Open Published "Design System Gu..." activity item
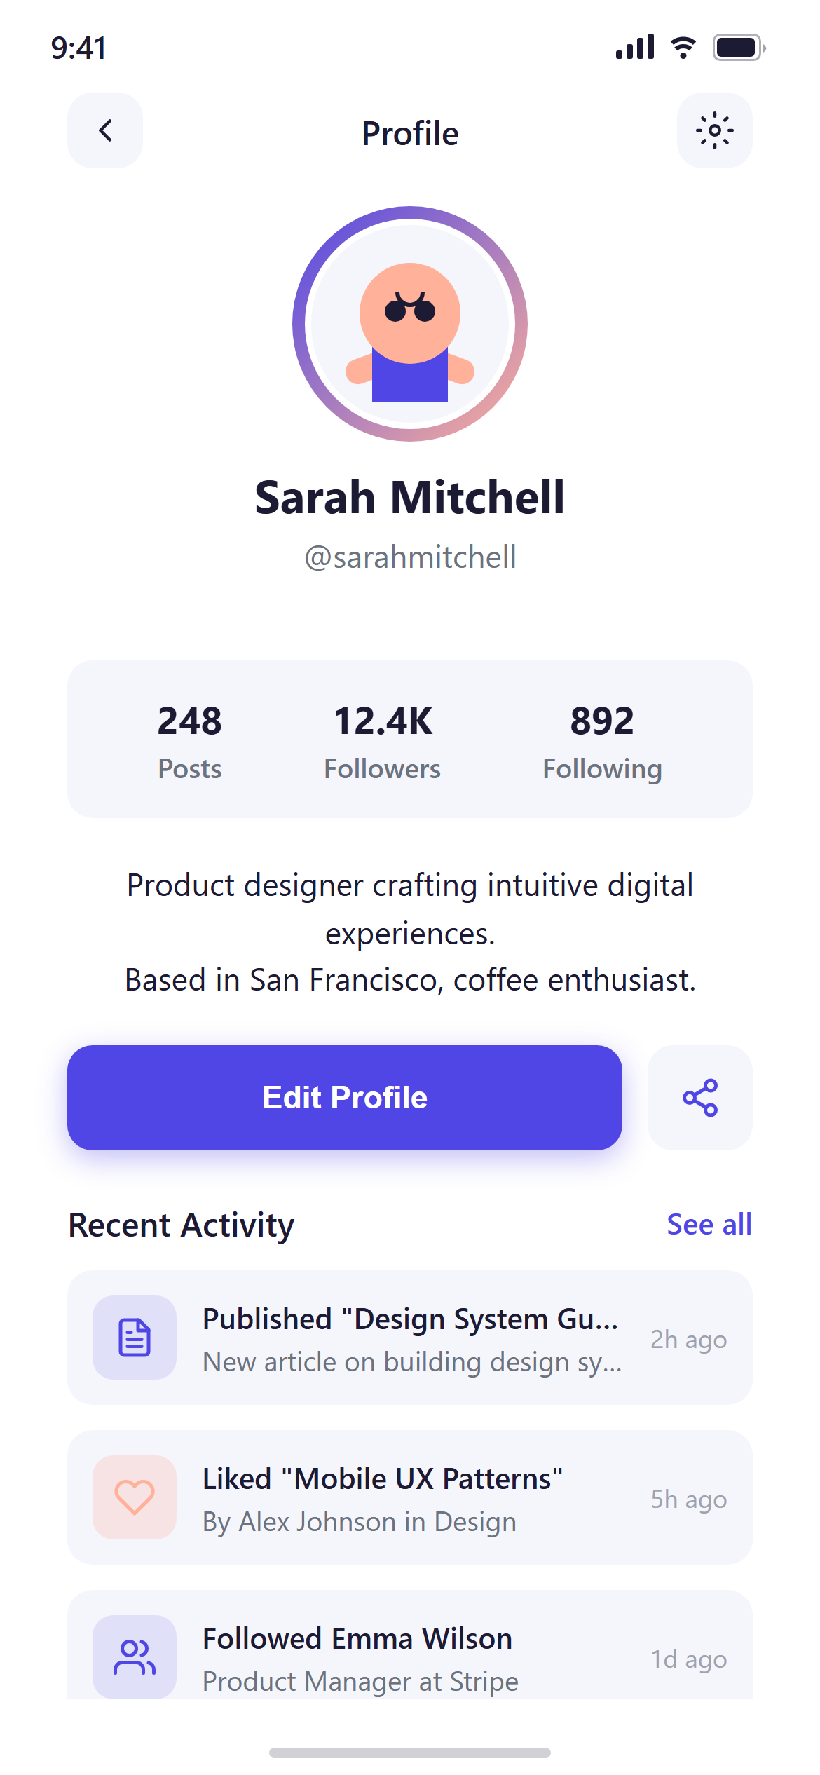This screenshot has height=1775, width=820. coord(410,1338)
